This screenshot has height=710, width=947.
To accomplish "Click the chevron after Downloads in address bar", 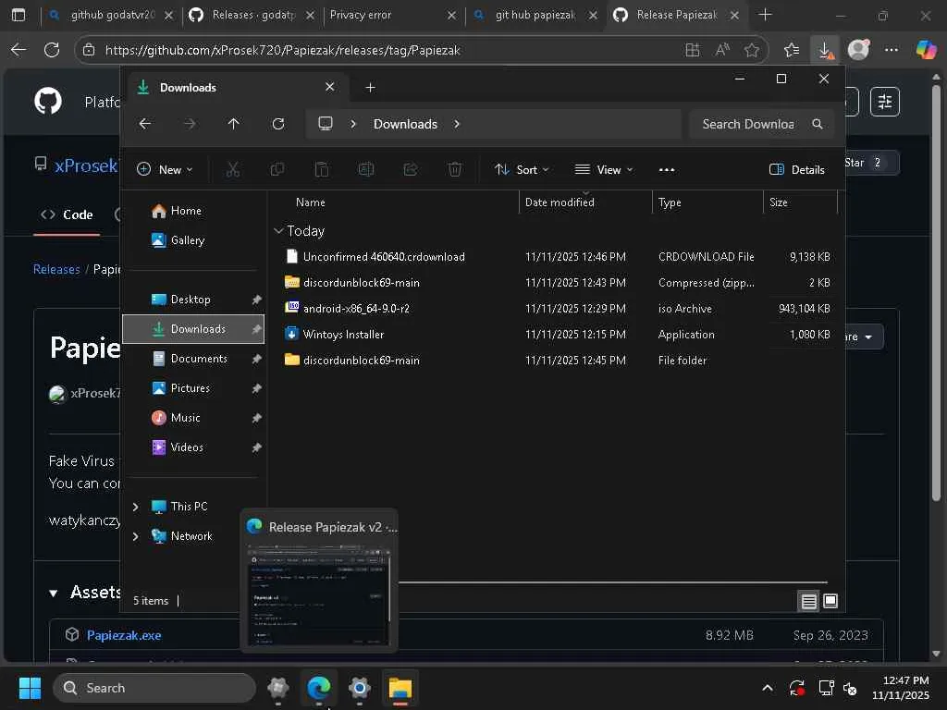I will point(457,124).
